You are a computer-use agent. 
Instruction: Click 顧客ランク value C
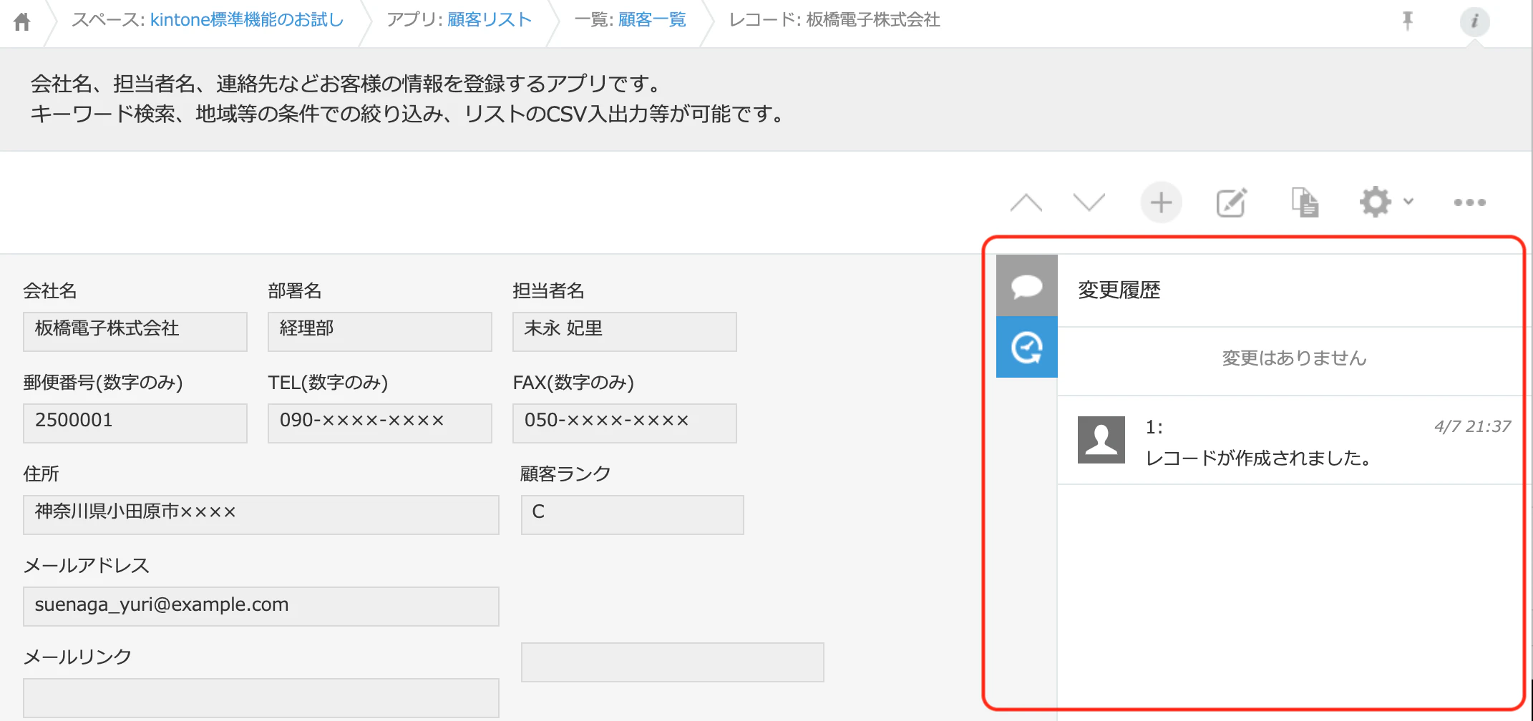(633, 515)
